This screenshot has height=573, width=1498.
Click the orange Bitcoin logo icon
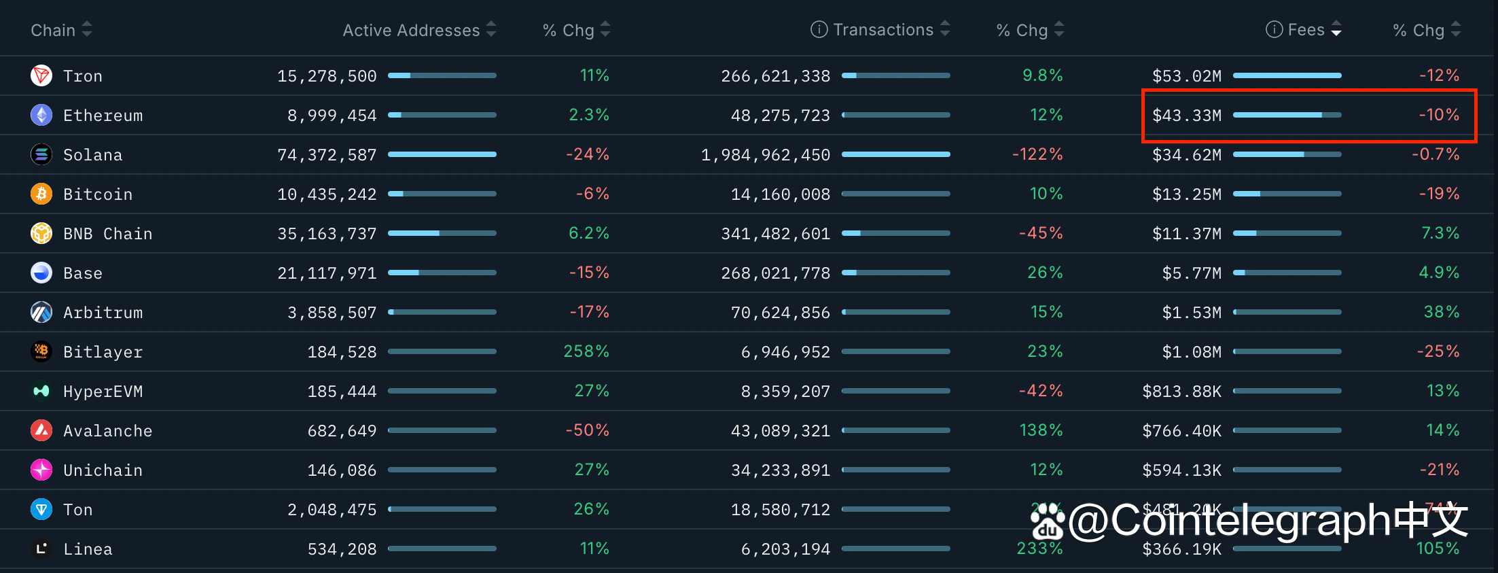pos(41,194)
